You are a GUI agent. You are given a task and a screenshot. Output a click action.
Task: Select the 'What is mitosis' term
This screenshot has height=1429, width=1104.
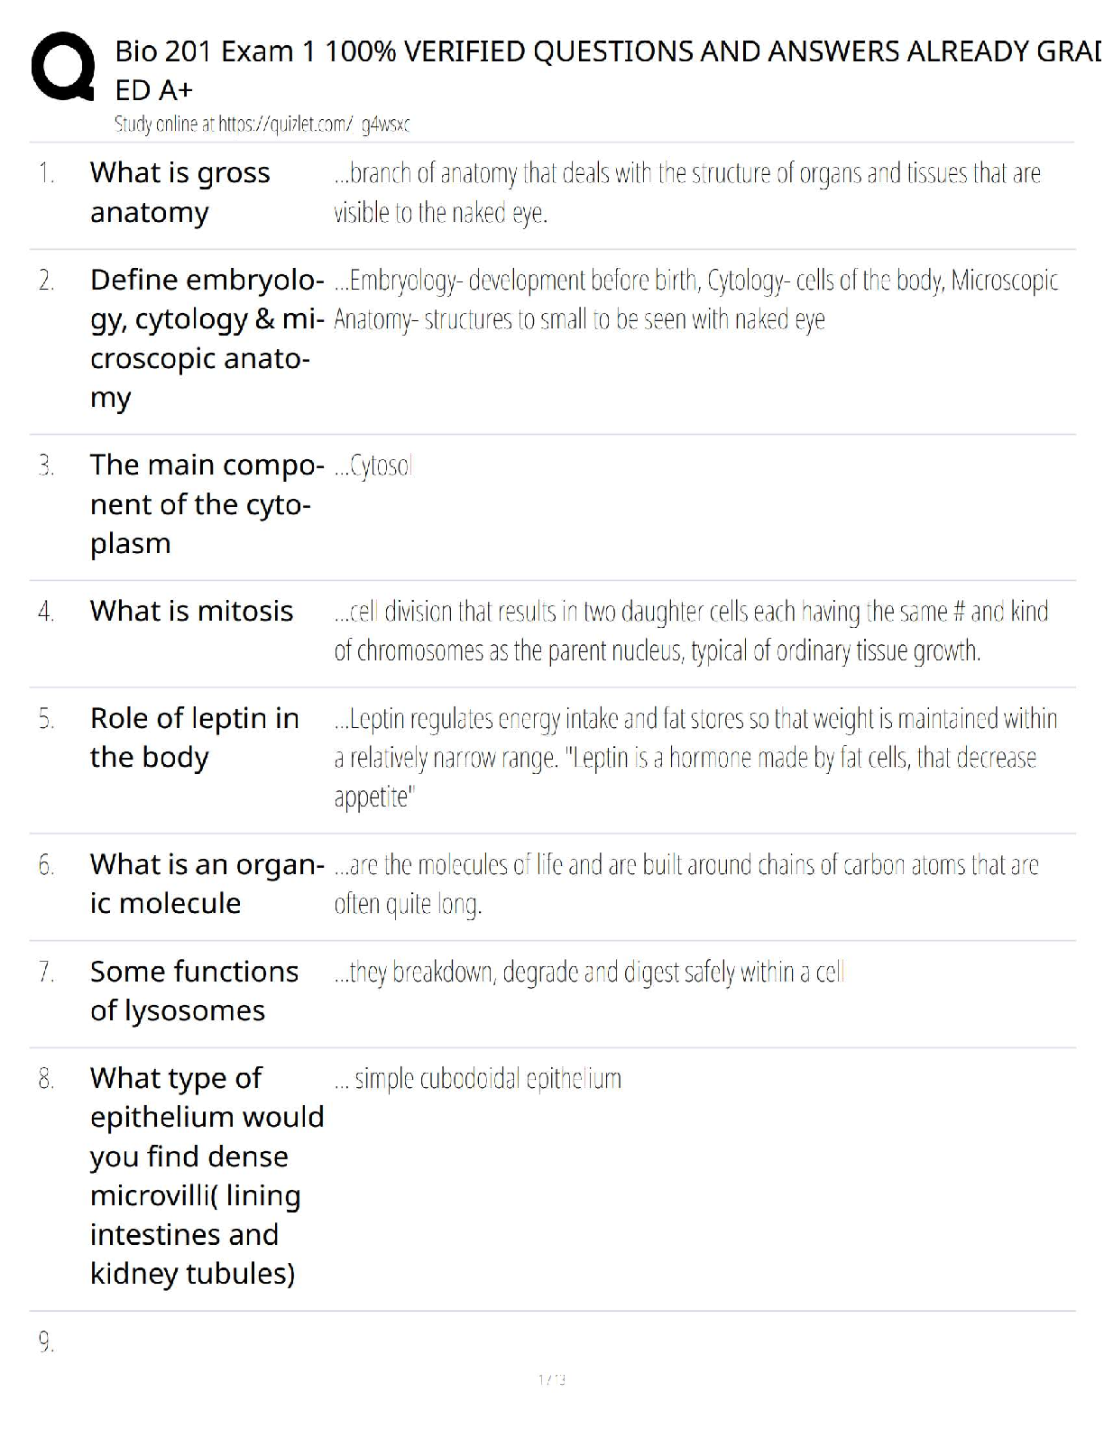tap(191, 611)
